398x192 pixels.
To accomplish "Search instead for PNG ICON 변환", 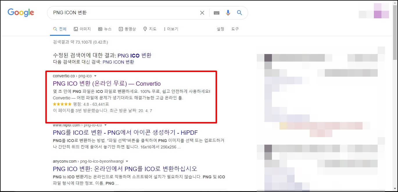I will (x=118, y=62).
